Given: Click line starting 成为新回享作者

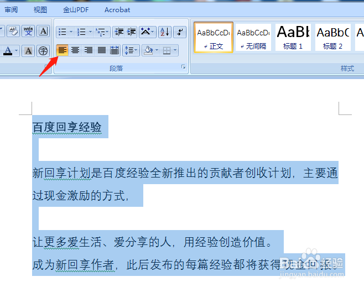Looking at the screenshot, I should pos(185,265).
